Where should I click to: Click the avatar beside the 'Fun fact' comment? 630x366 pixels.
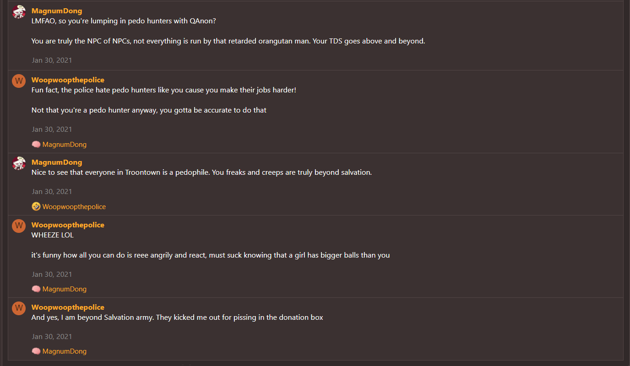click(x=19, y=81)
